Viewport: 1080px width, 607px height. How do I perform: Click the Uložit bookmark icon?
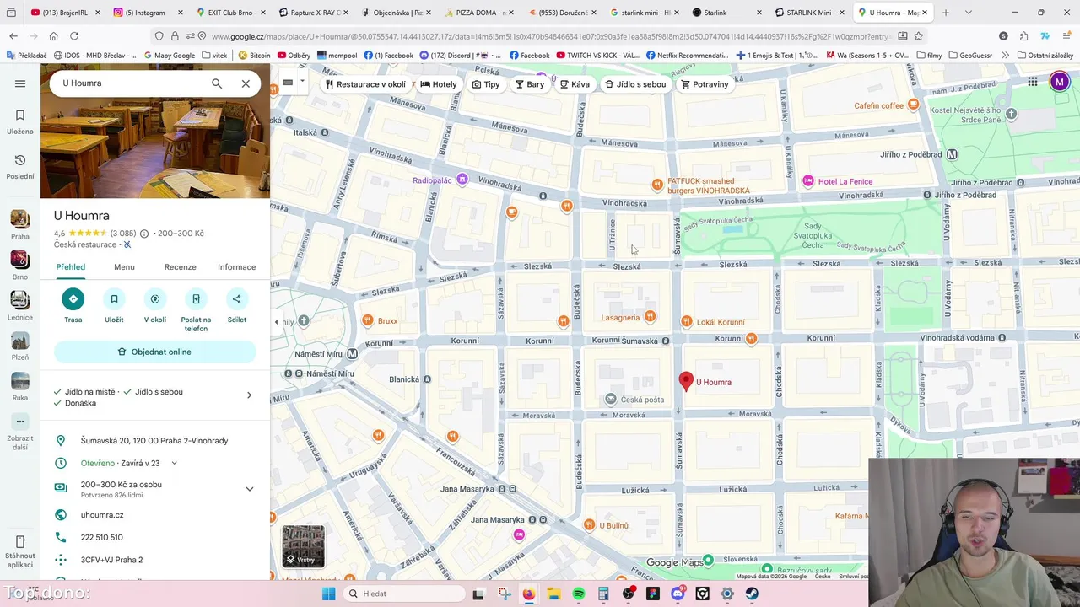114,298
